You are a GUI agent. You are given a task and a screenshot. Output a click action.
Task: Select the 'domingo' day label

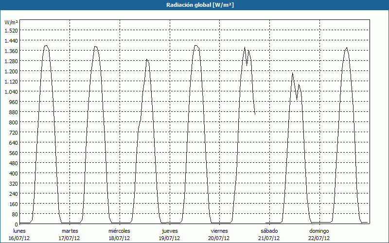coord(318,231)
